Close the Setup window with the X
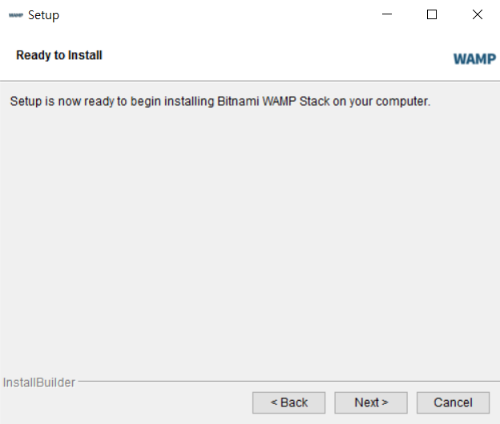500x424 pixels. coord(478,14)
